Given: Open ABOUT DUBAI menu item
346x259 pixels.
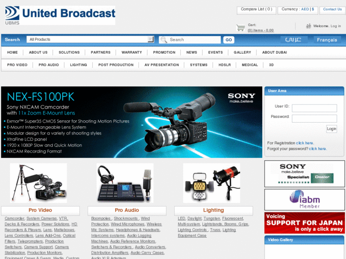Looking at the screenshot, I should (275, 52).
